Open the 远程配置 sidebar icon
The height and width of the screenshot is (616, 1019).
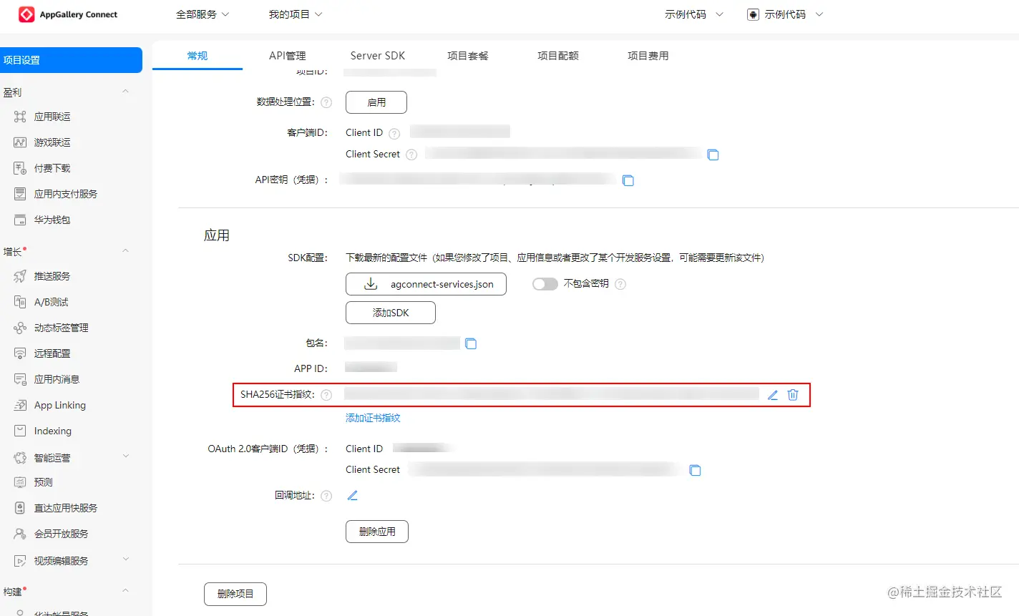coord(20,353)
